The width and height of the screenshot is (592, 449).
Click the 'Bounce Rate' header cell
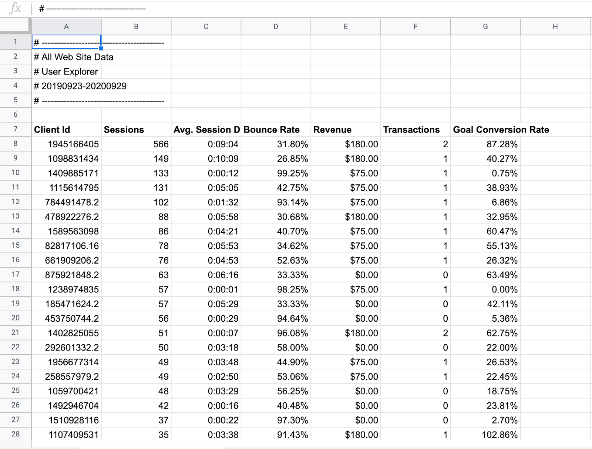coord(276,130)
